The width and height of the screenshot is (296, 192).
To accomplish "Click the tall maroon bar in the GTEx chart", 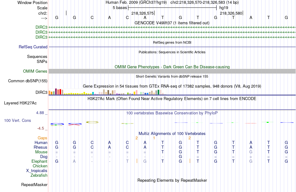I will click(56, 91).
